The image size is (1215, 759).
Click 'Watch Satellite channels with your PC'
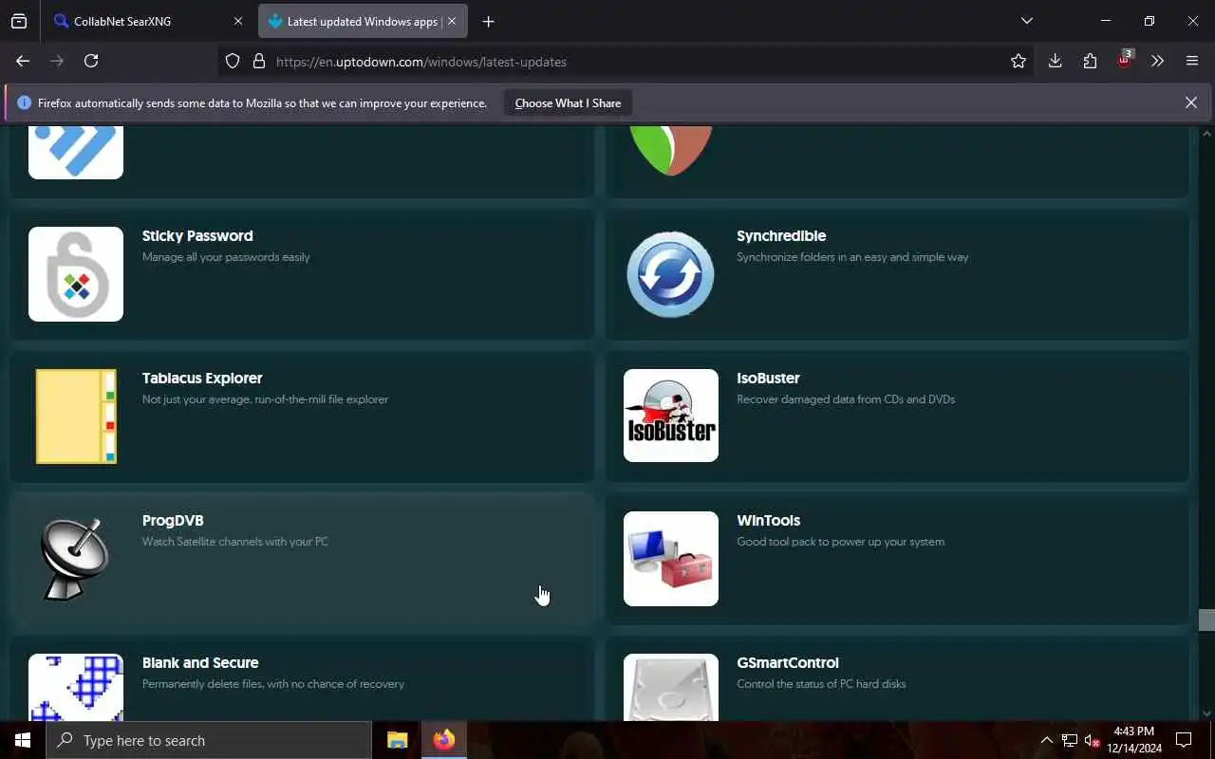[x=235, y=542]
